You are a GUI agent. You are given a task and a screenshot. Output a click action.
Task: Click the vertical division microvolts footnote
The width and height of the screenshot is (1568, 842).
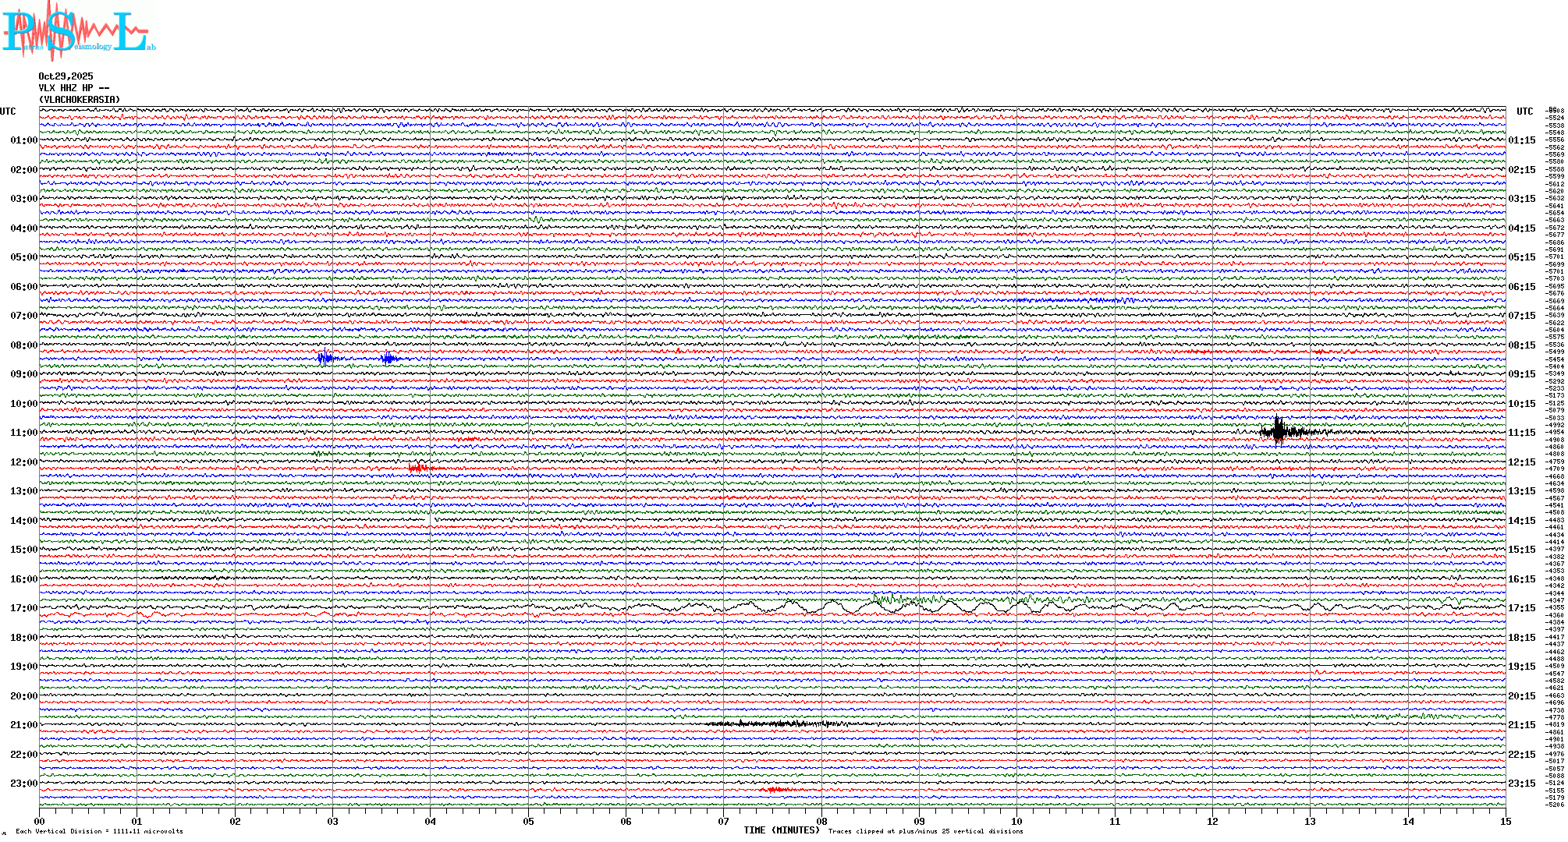click(99, 831)
